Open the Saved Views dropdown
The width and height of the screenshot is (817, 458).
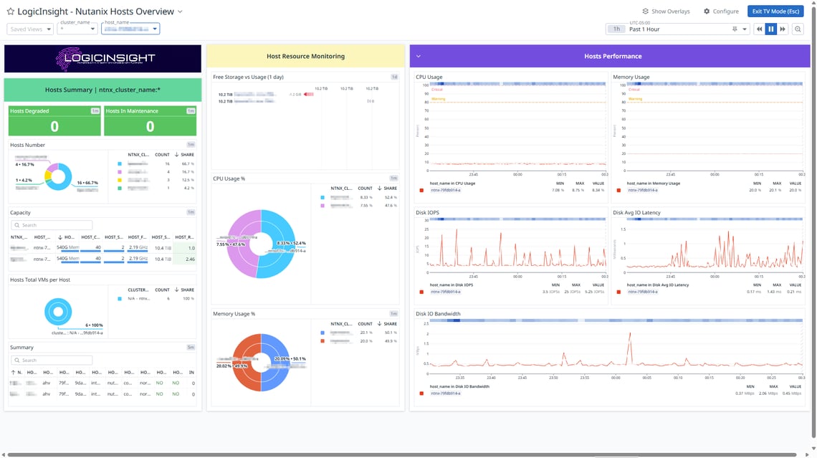pos(30,29)
